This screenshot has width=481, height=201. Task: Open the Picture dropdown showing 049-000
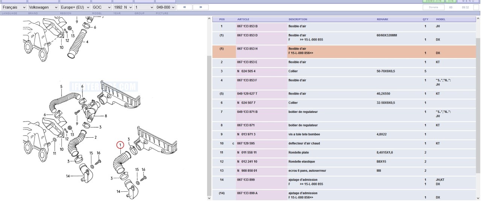(165, 7)
